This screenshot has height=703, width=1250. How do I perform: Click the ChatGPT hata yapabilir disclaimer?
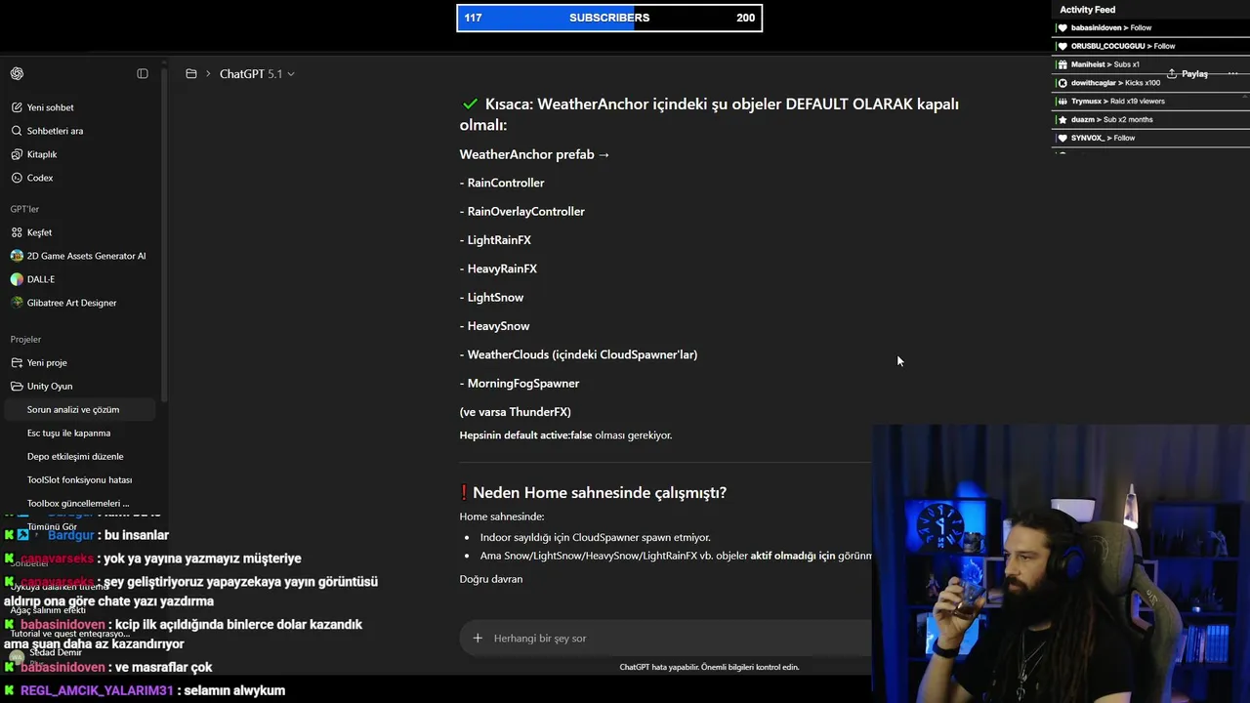[x=709, y=668]
